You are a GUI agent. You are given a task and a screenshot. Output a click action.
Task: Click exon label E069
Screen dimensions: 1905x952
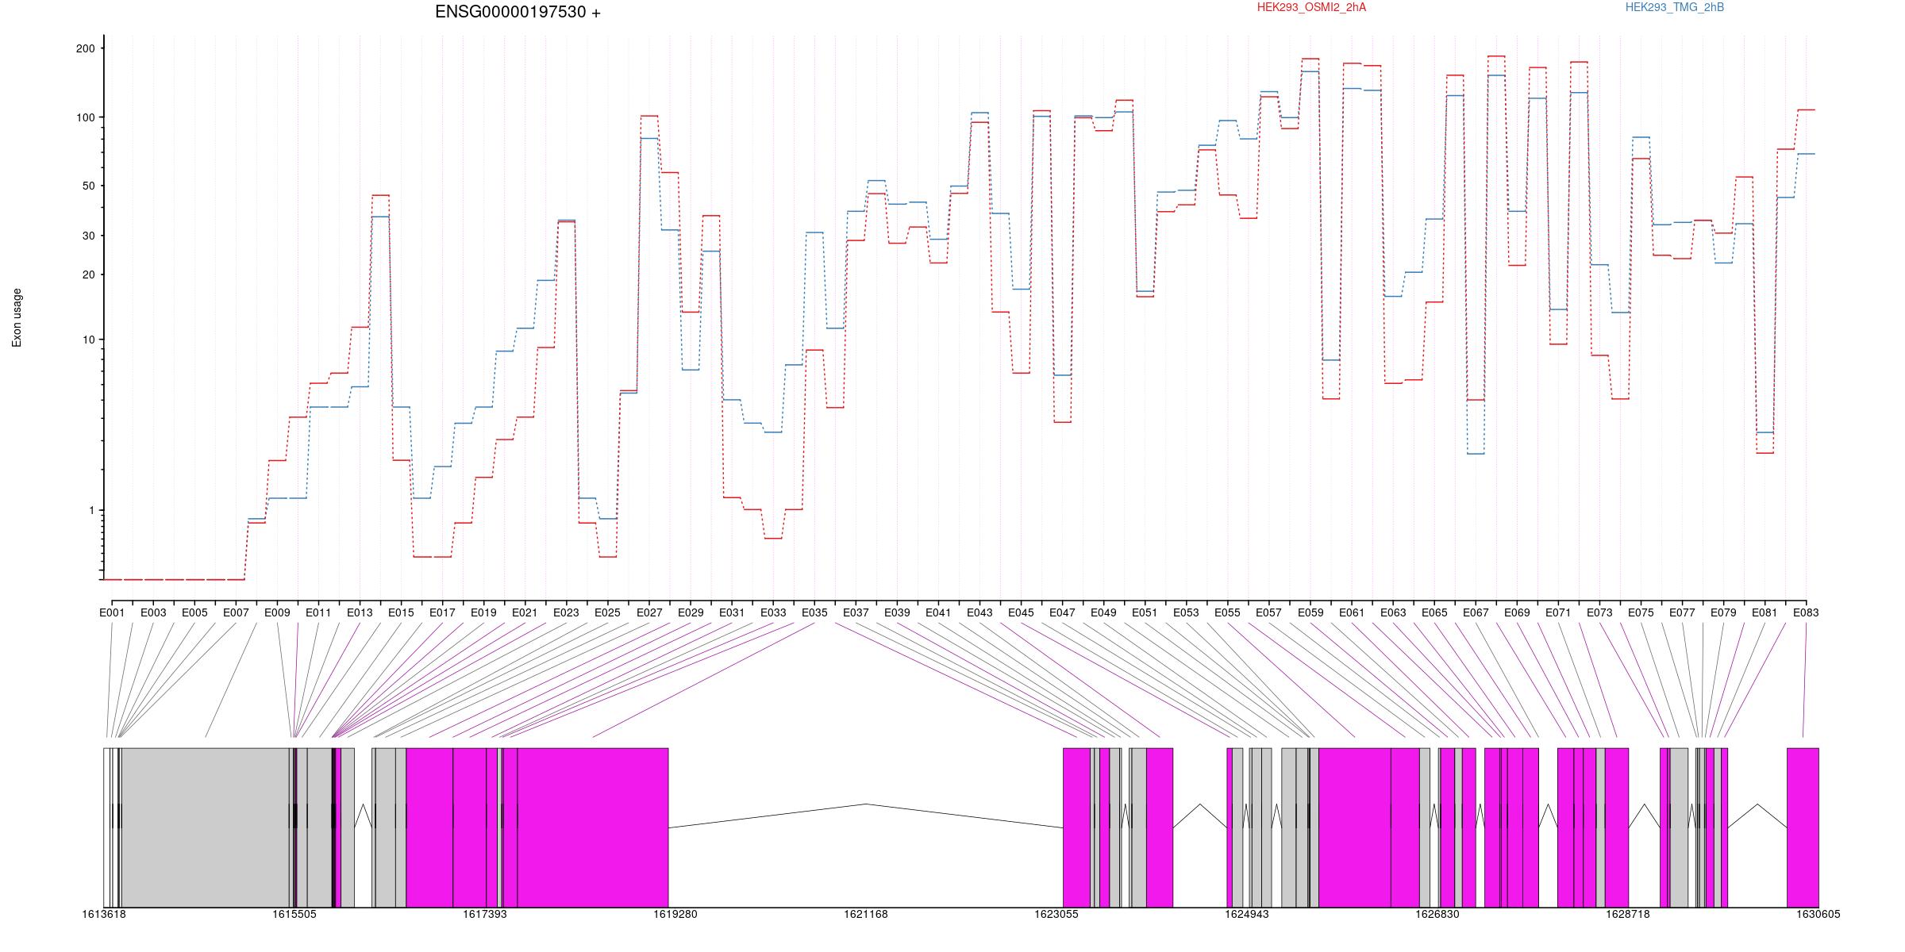coord(1517,612)
